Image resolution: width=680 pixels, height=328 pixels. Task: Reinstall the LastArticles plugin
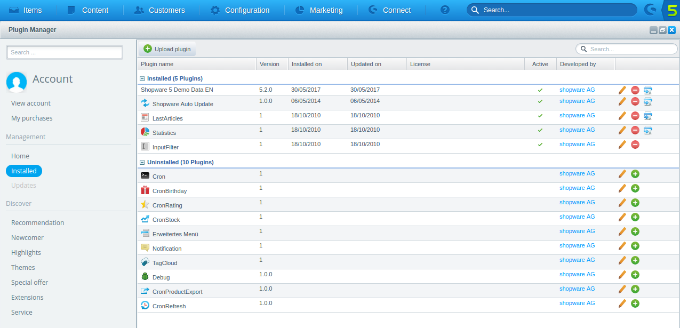pos(648,116)
